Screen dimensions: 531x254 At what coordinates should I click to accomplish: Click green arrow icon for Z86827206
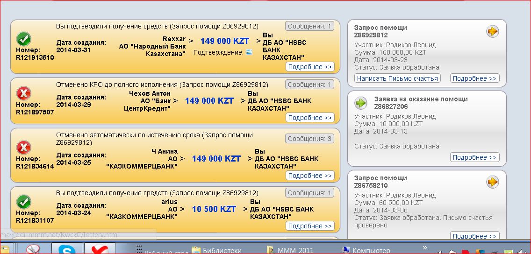coord(361,103)
